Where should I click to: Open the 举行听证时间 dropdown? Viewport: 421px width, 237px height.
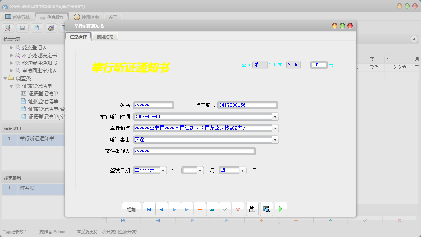(275, 117)
